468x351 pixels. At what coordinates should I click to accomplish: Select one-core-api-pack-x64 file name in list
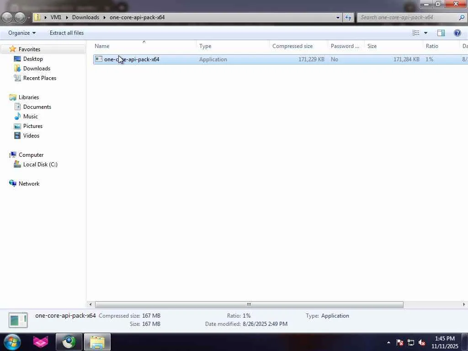[x=132, y=59]
